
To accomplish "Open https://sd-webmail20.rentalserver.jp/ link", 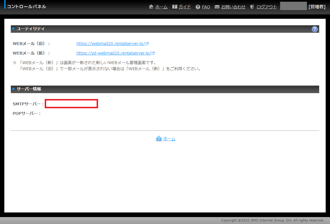I will click(114, 53).
